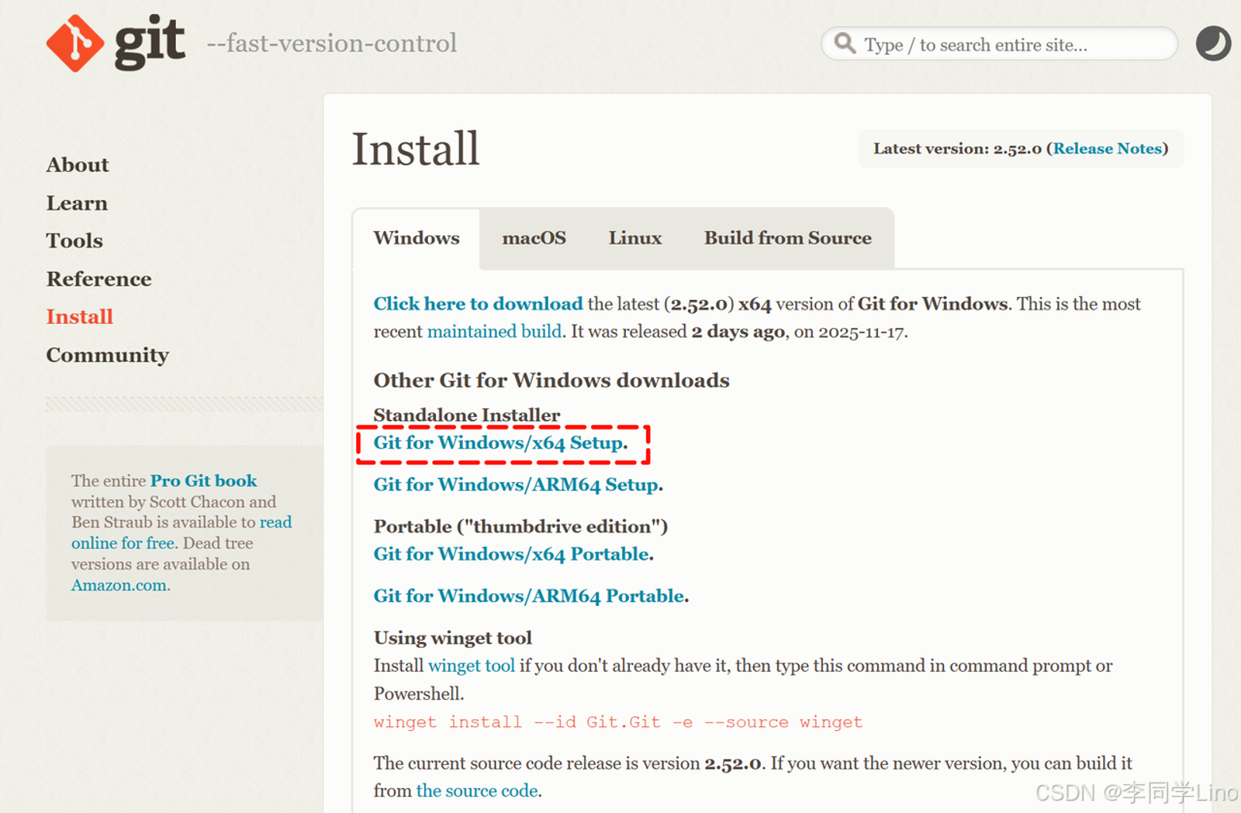Open the Learn section in the sidebar

[x=77, y=203]
